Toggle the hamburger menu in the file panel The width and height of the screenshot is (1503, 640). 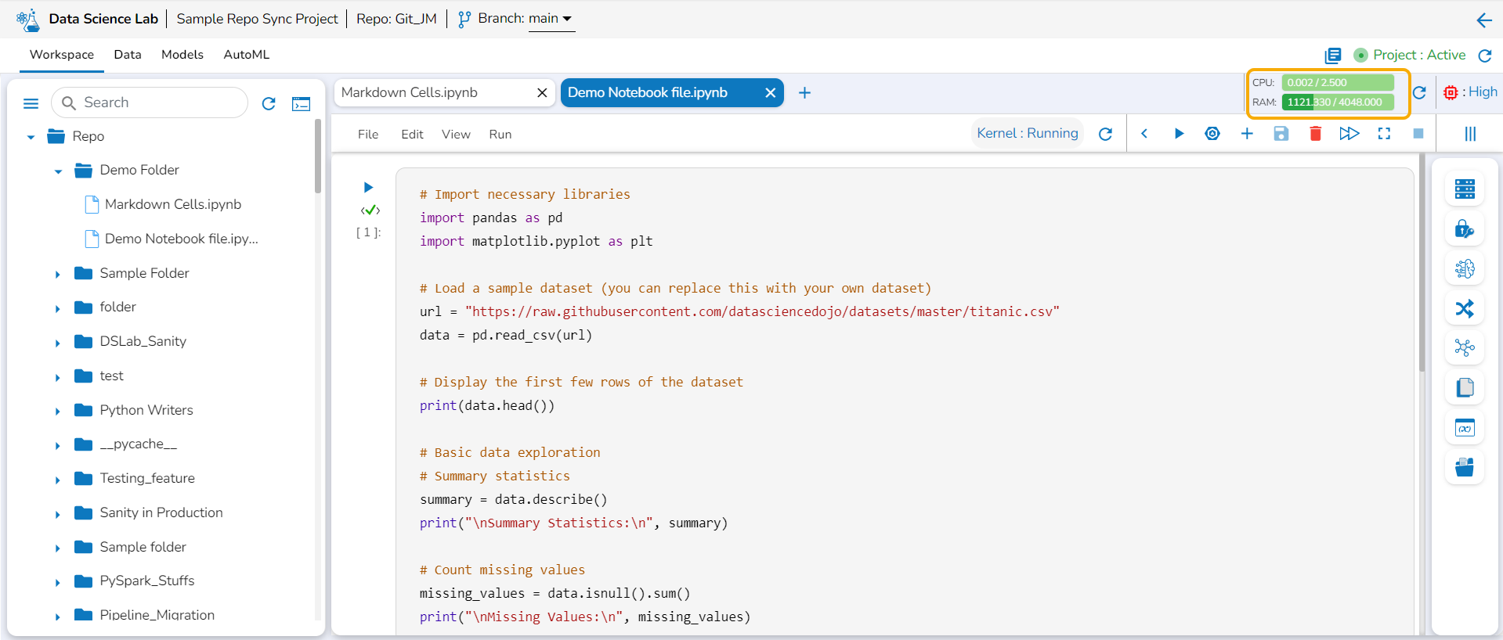point(31,103)
